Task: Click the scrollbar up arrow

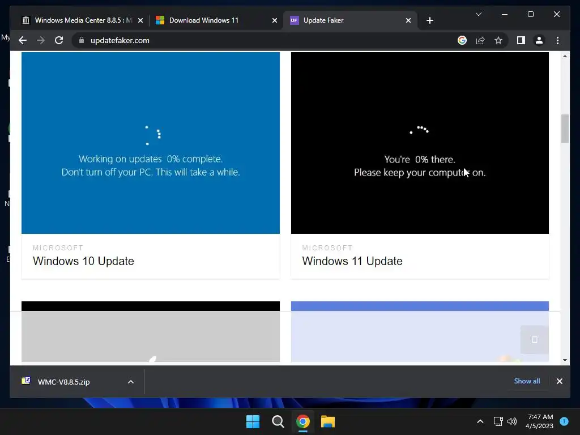Action: (x=565, y=56)
